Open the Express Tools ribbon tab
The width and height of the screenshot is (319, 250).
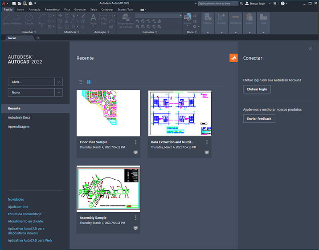coord(126,9)
